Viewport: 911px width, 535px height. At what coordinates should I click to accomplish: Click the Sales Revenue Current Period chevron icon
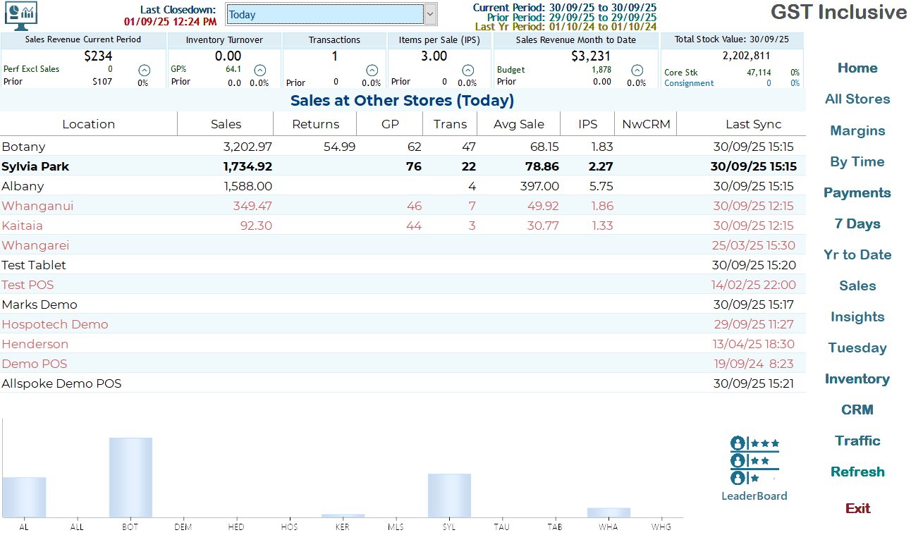coord(144,70)
